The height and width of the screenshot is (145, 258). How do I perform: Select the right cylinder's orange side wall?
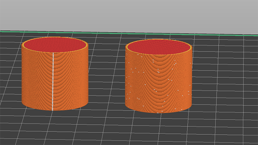(x=152, y=84)
